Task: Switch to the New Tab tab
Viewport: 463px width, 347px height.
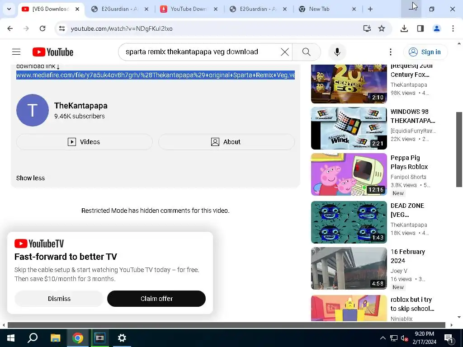Action: (x=327, y=9)
